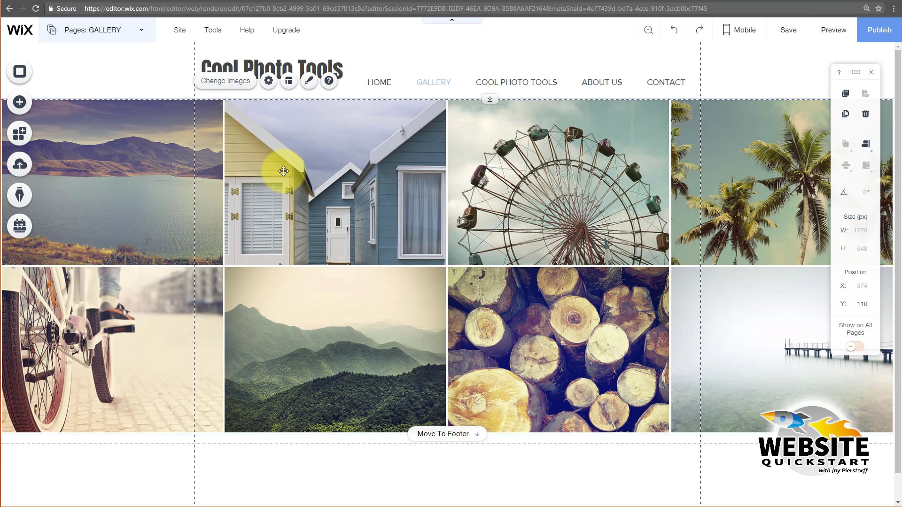
Task: Disable the Show on All Pages toggle
Action: [x=854, y=346]
